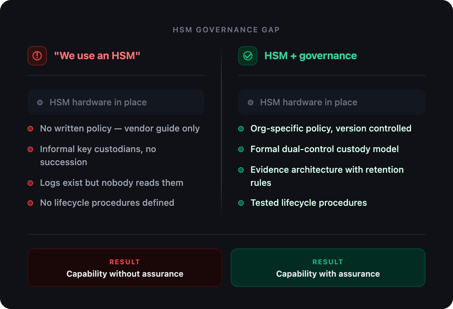
Task: Click green bullet beside "Org-specific policy"
Action: (x=241, y=129)
